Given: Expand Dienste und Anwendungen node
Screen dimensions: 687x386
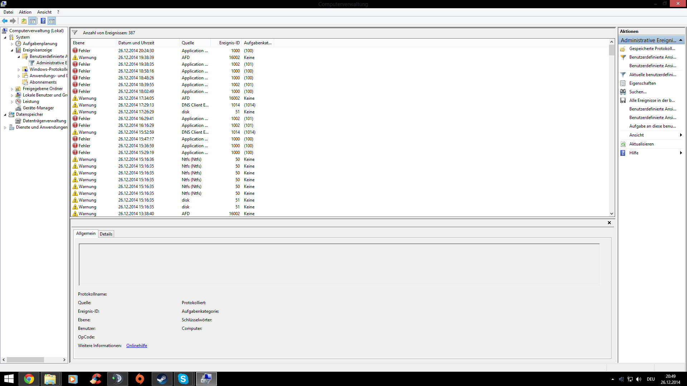Looking at the screenshot, I should 5,128.
